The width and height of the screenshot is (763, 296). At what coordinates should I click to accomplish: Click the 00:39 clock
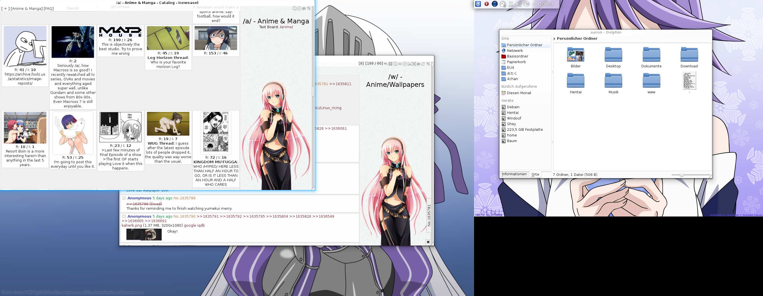coord(546,4)
